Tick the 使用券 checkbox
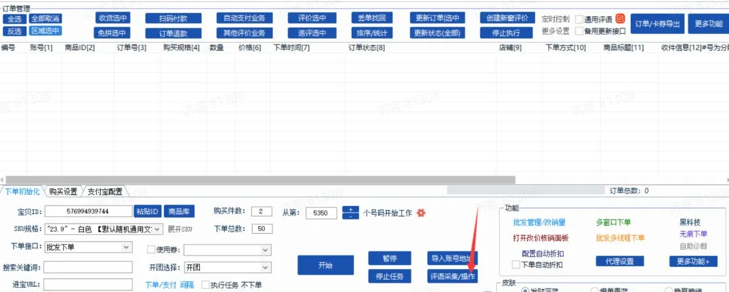The height and width of the screenshot is (292, 729). 151,250
